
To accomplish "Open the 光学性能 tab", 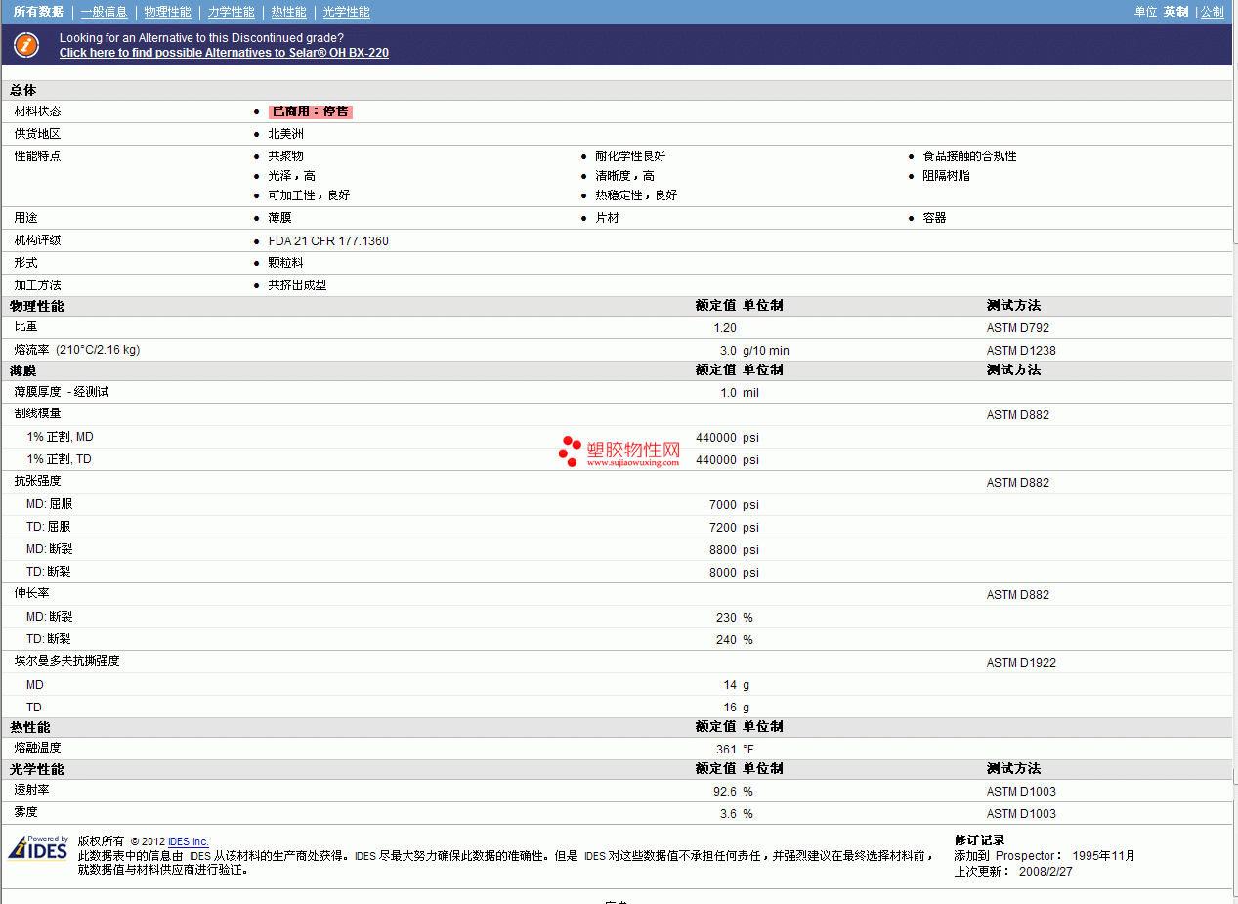I will (x=347, y=12).
